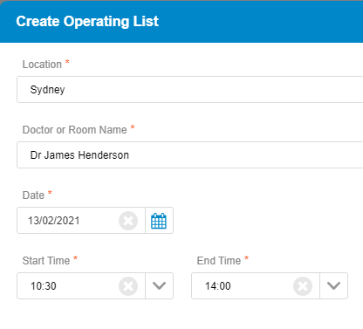The height and width of the screenshot is (329, 363).
Task: Click the Doctor or Room Name label
Action: point(75,130)
